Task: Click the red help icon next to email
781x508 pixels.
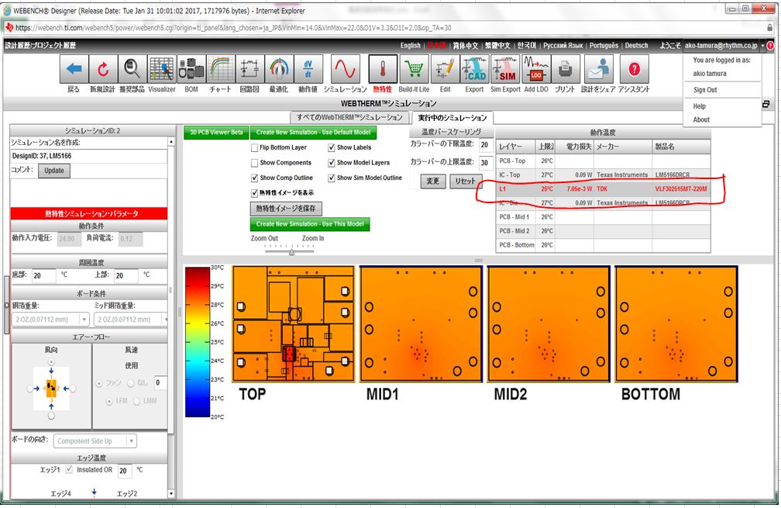Action: tap(770, 45)
